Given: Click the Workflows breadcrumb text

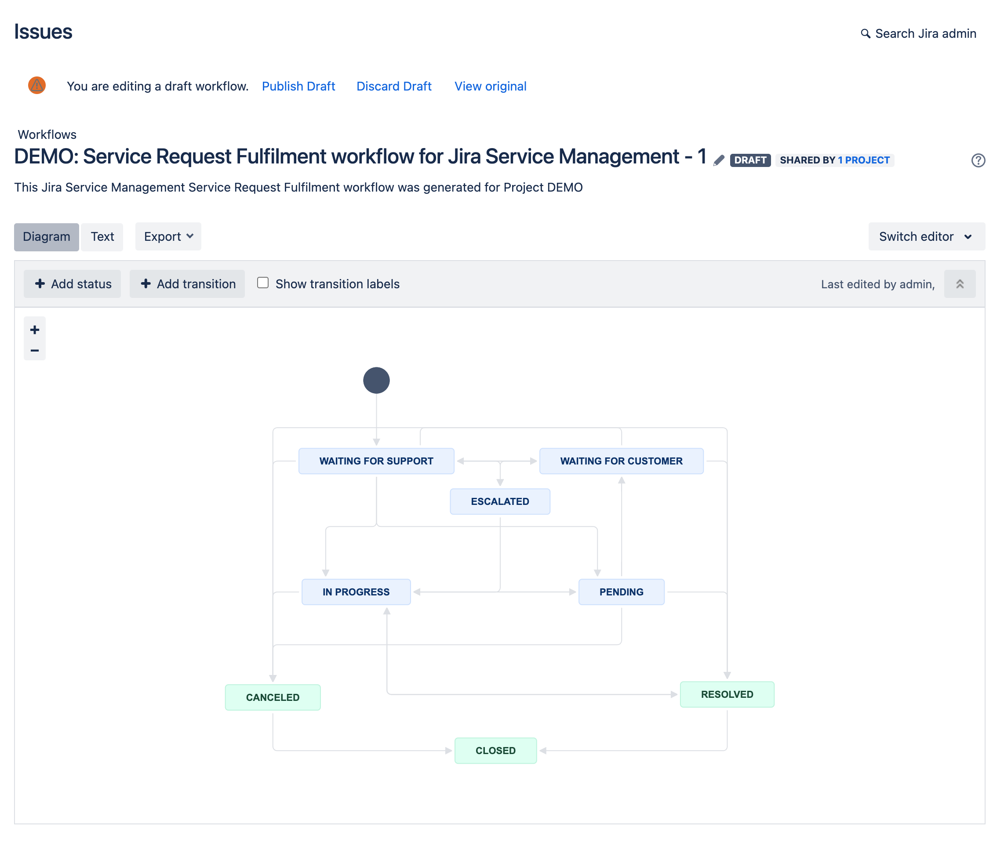Looking at the screenshot, I should coord(47,134).
